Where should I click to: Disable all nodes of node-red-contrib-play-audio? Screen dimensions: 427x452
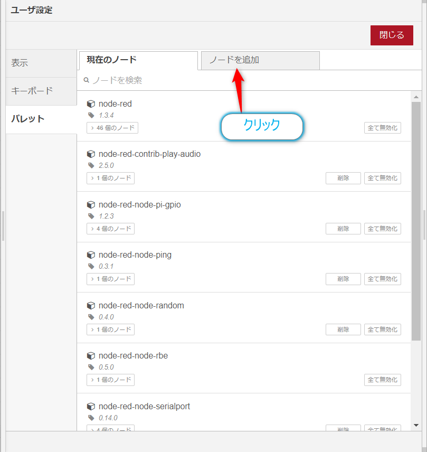click(383, 178)
